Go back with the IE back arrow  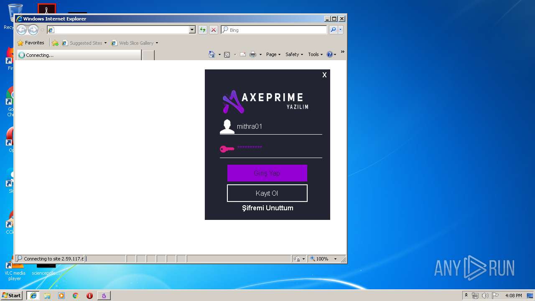[22, 30]
